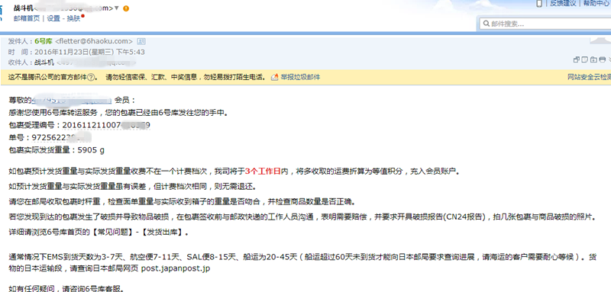This screenshot has height=292, width=611.
Task: Click the question mark icon after 官方邮件
Action: pyautogui.click(x=90, y=77)
